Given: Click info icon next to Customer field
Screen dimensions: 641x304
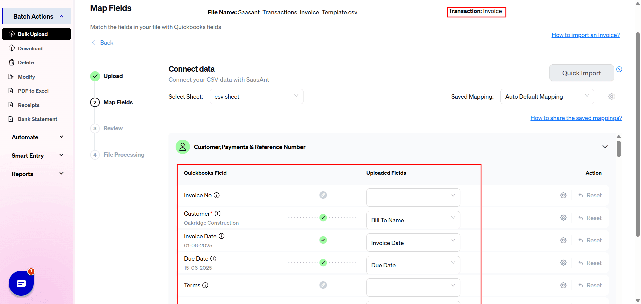Looking at the screenshot, I should 218,214.
